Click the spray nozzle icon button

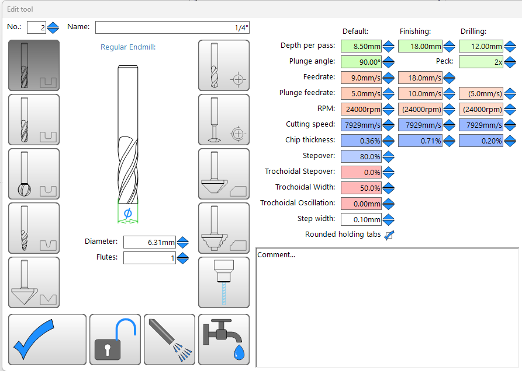coord(169,339)
